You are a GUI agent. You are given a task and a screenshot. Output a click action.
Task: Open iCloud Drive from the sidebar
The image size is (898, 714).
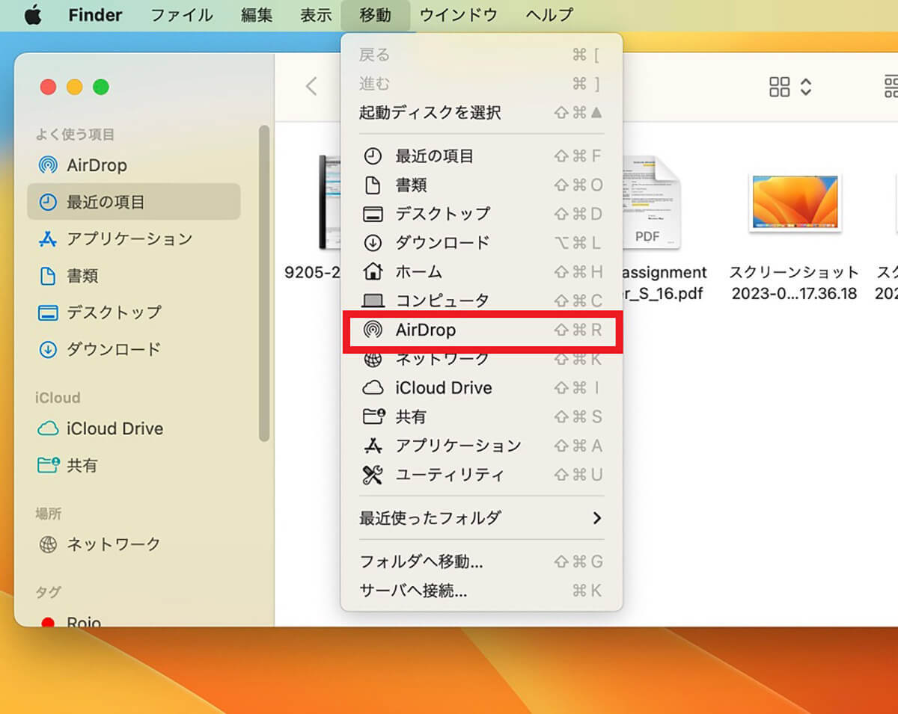[134, 428]
